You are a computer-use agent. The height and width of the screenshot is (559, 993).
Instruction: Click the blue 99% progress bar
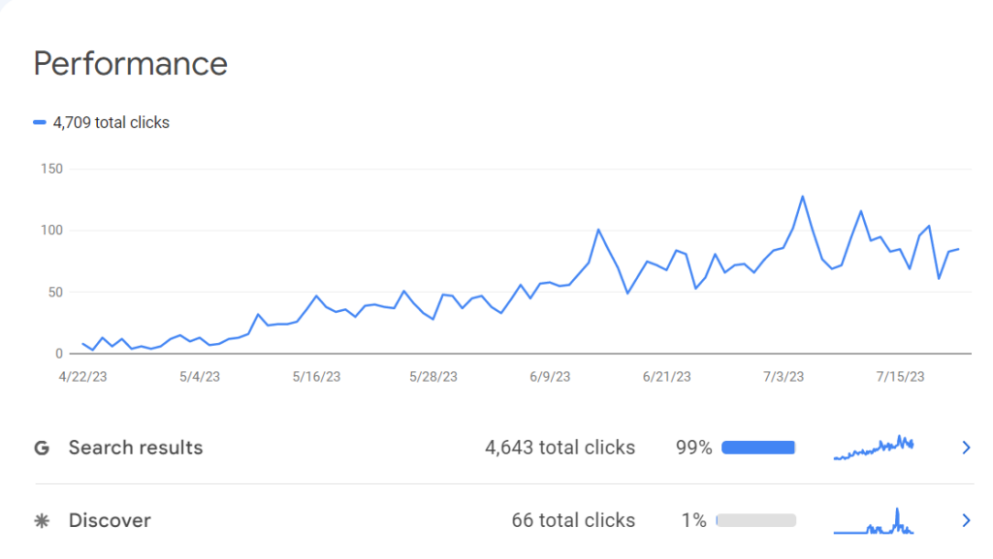point(758,448)
